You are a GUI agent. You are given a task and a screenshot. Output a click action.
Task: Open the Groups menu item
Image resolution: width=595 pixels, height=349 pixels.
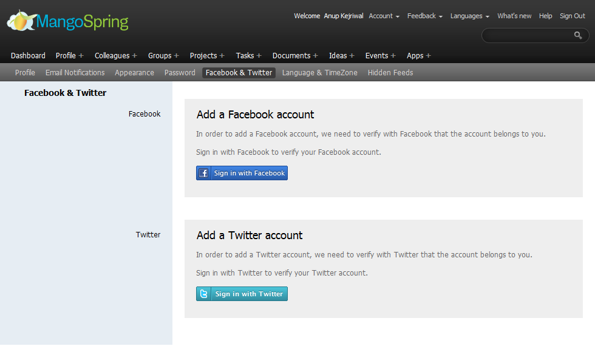coord(160,56)
